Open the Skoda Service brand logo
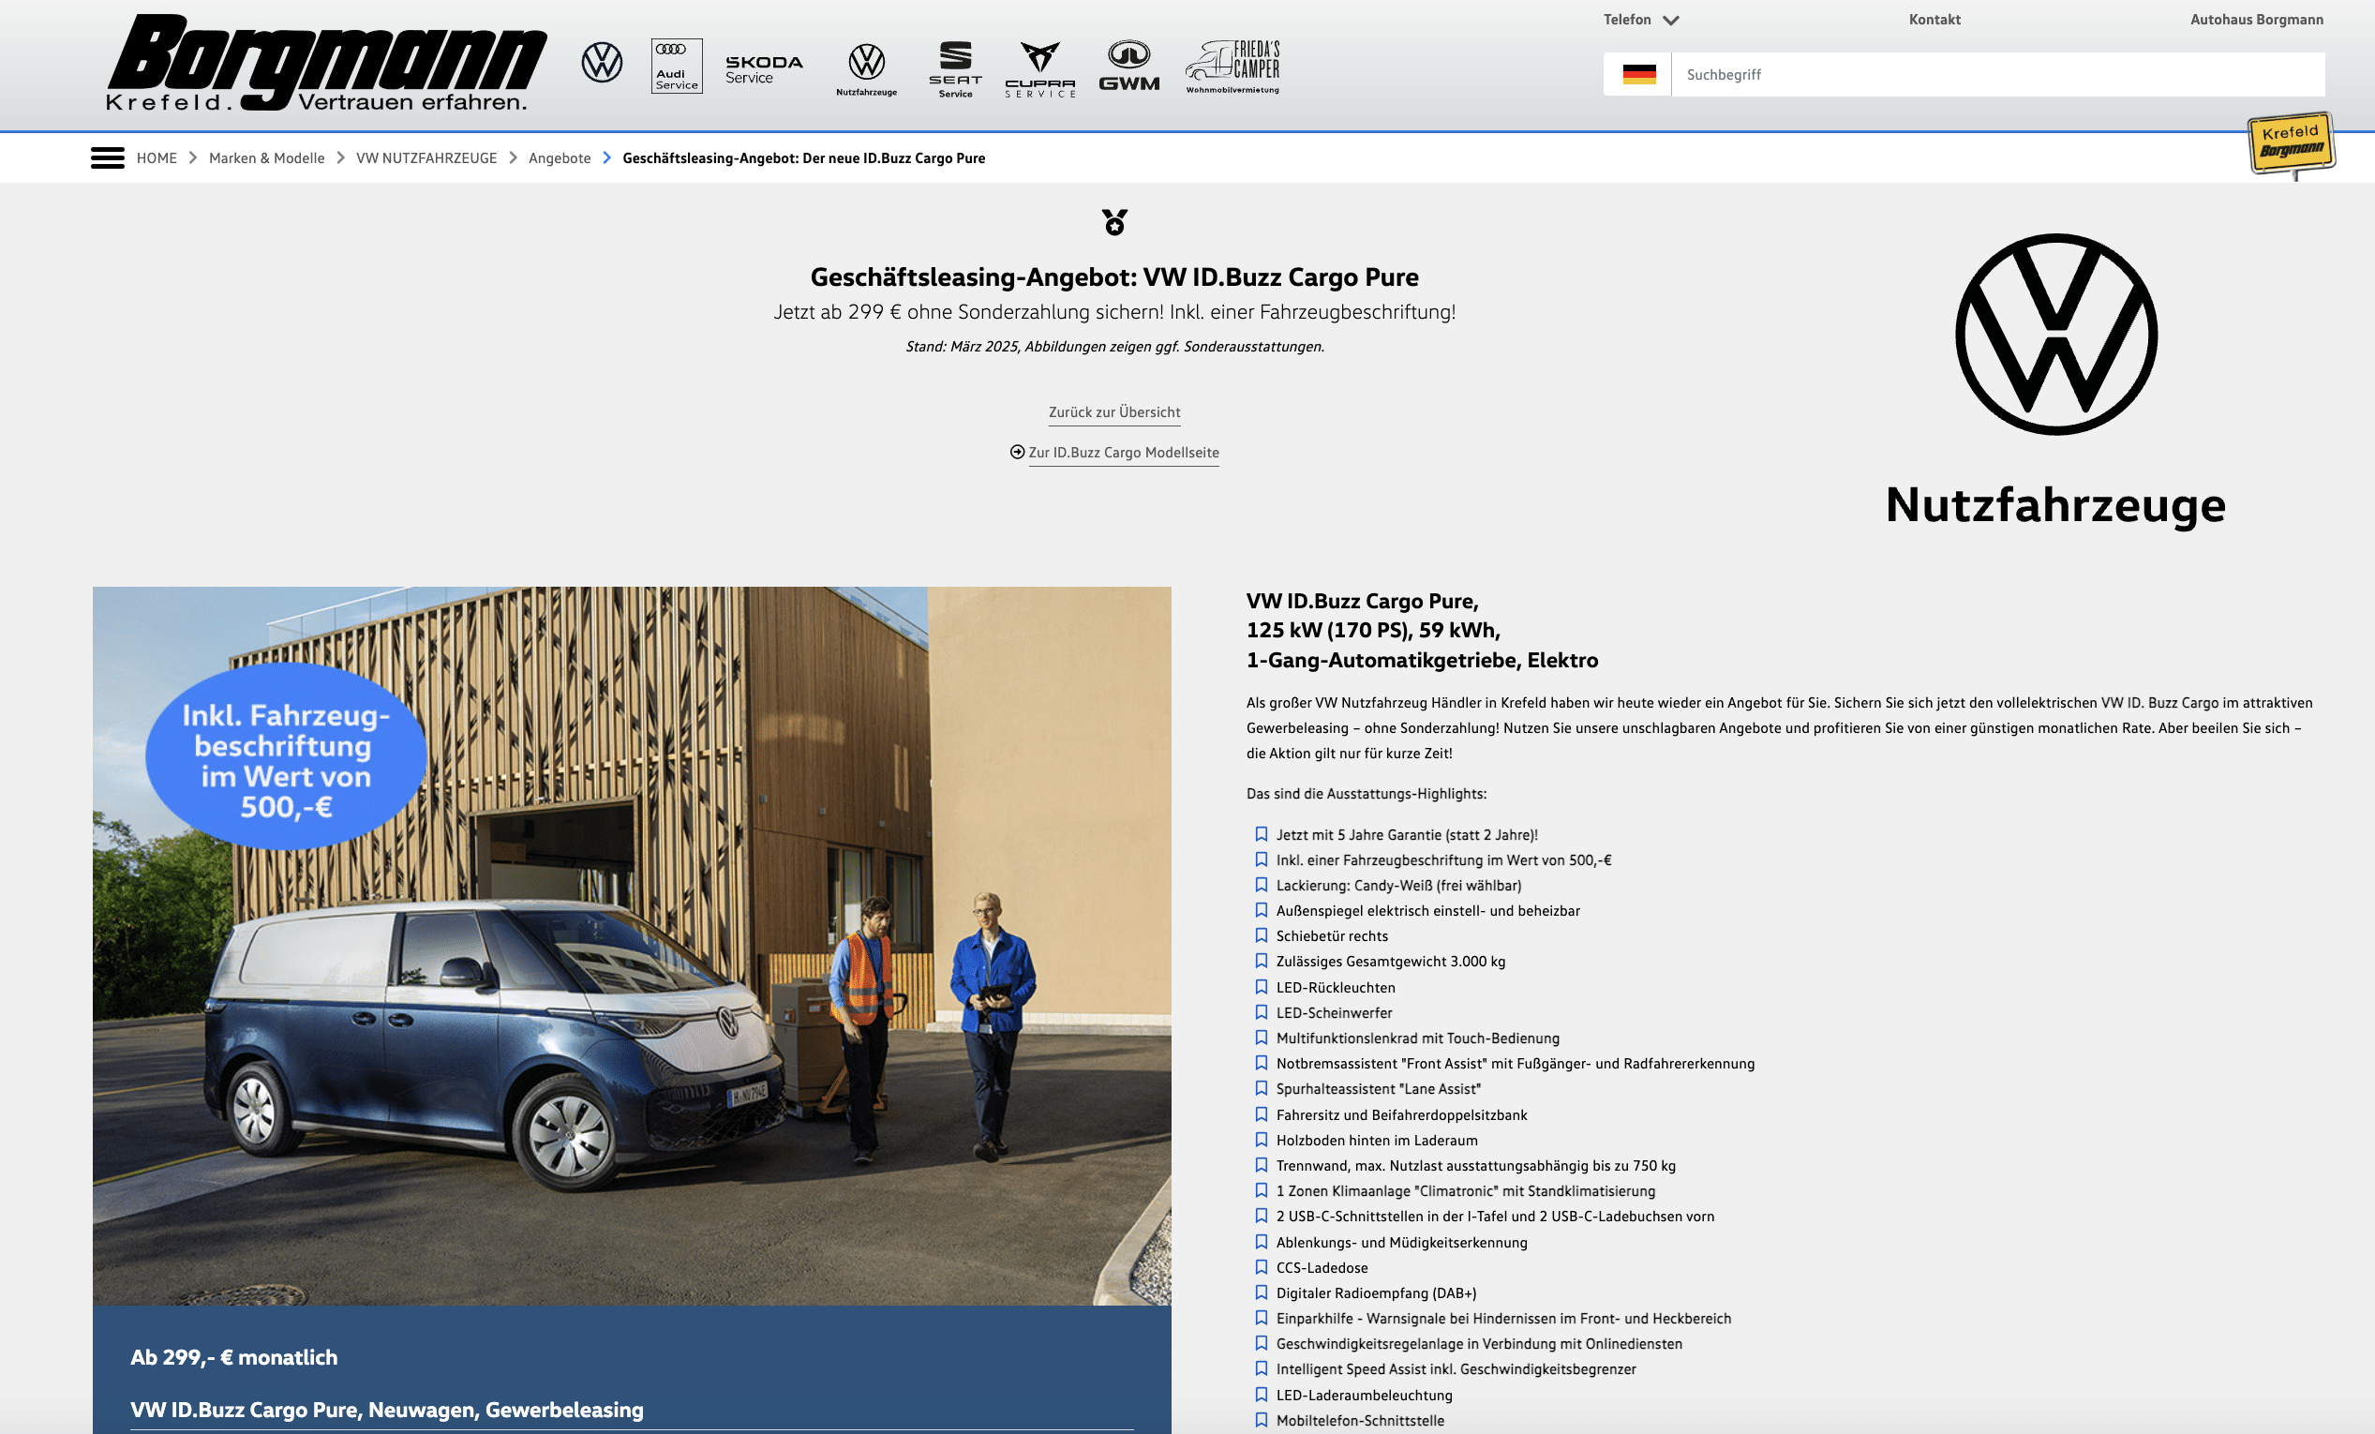Screen dimensions: 2375x1434 pos(763,69)
